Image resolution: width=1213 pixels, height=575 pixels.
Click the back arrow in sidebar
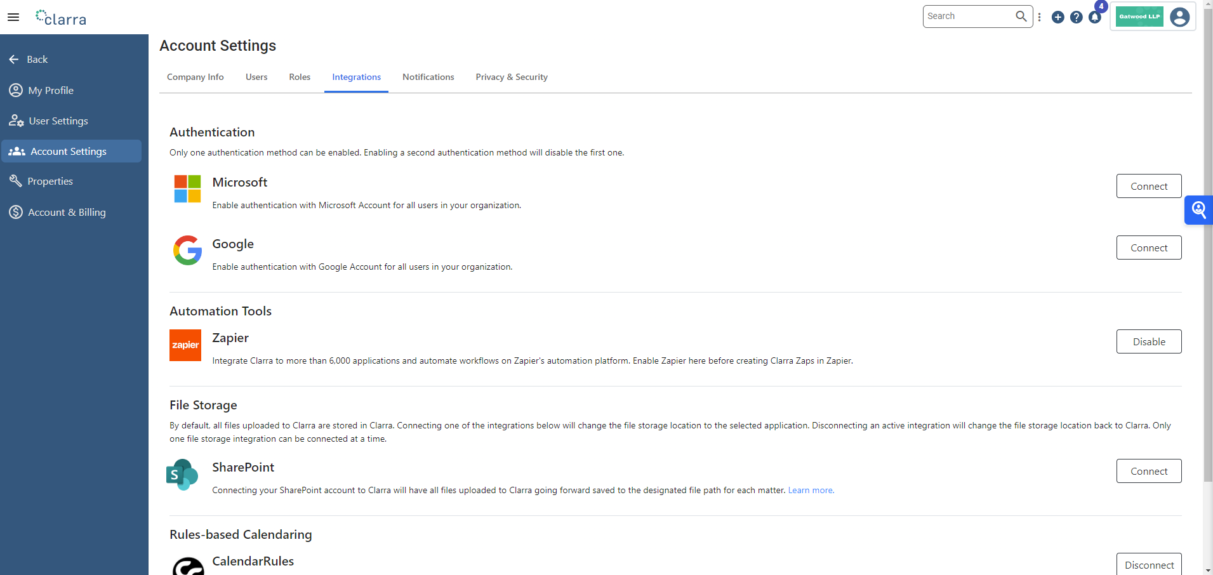15,60
